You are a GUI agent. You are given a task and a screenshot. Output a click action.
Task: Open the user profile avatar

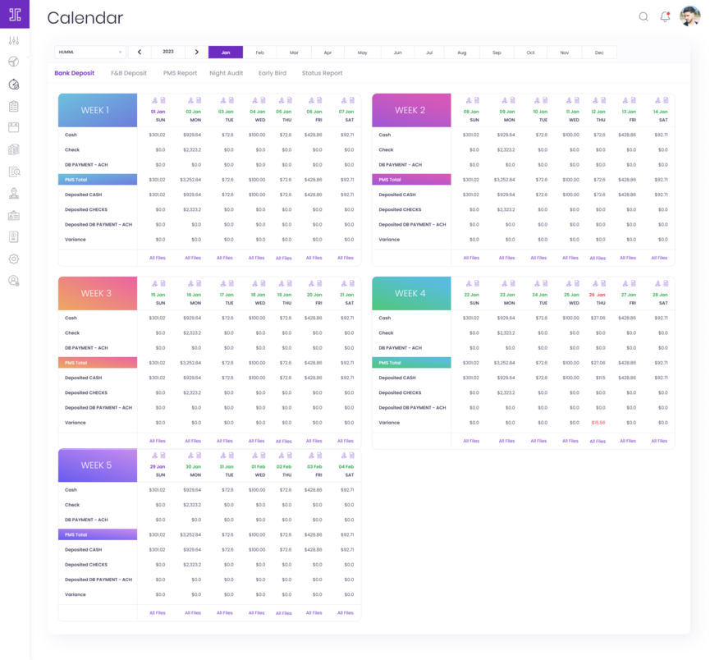tap(689, 16)
